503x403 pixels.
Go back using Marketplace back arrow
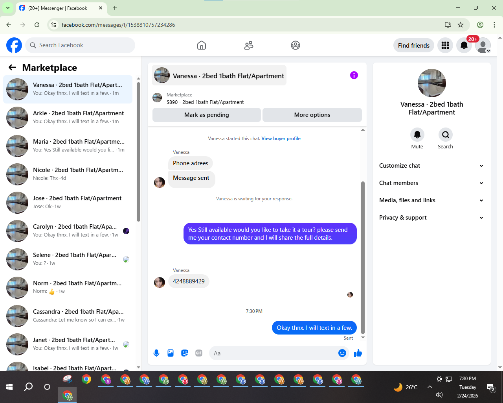[x=13, y=67]
